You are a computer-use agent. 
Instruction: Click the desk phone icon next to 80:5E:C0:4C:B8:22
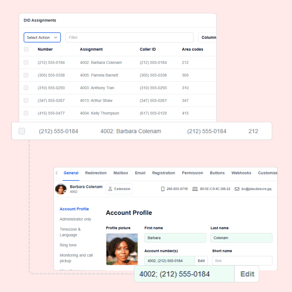point(195,189)
